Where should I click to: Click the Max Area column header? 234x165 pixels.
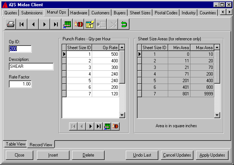point(202,48)
